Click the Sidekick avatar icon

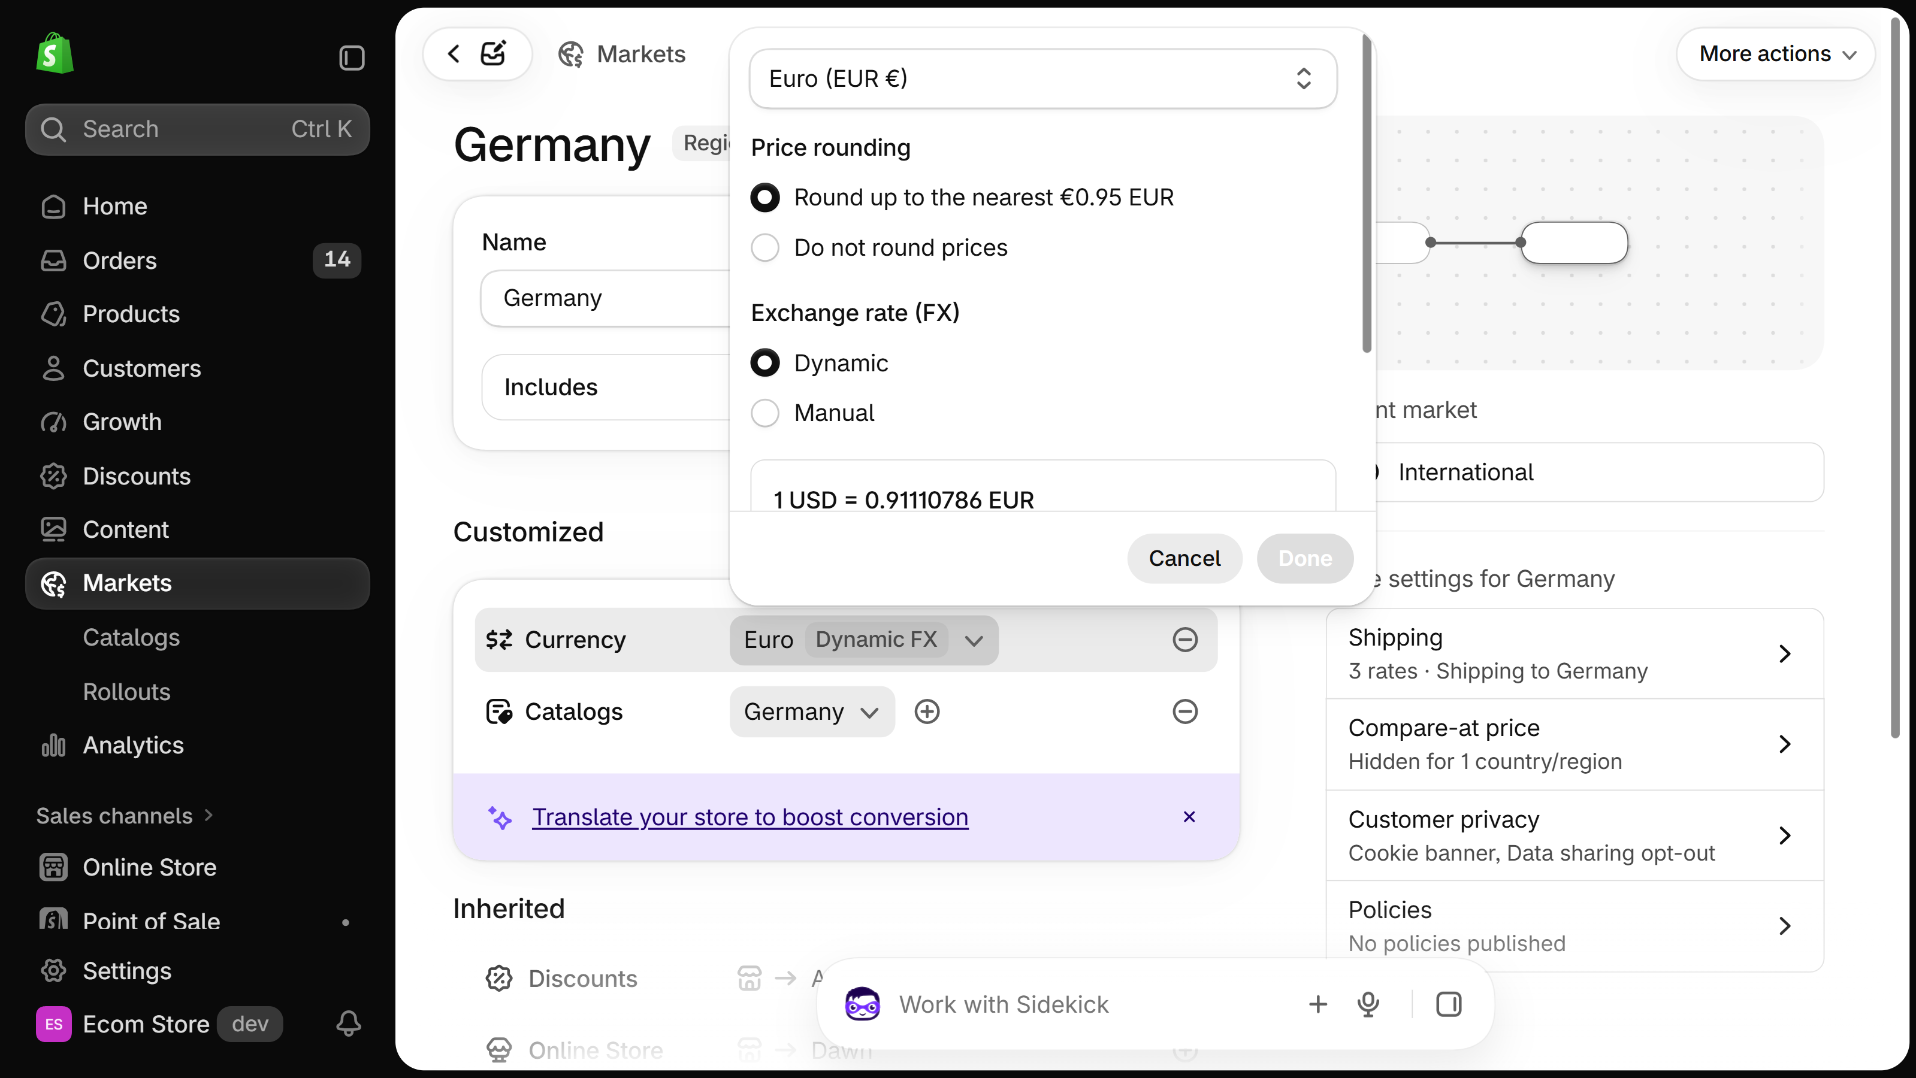863,1004
